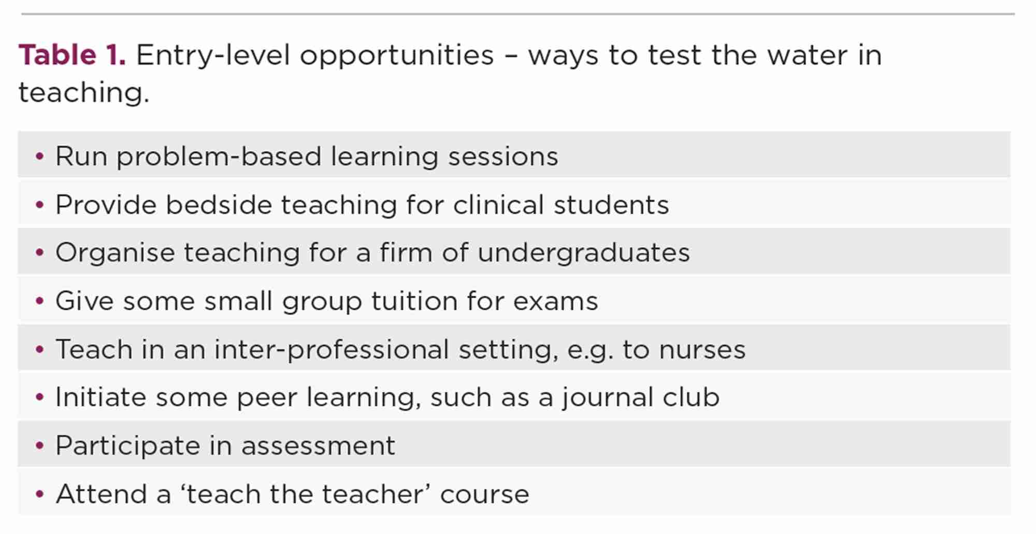Viewport: 1036px width, 534px height.
Task: Select 'Give some small group tuition for exams'
Action: tap(514, 299)
